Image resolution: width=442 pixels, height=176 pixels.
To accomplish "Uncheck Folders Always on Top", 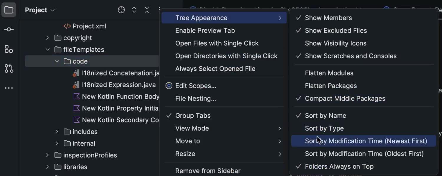I will coord(339,166).
